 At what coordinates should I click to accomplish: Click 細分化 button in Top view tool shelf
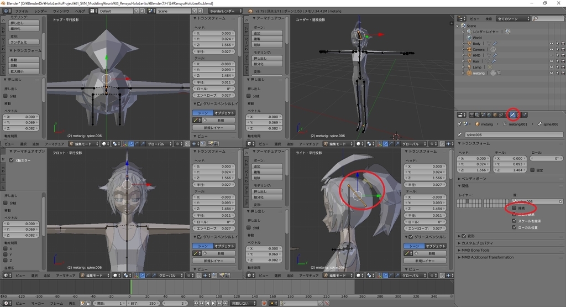(24, 29)
